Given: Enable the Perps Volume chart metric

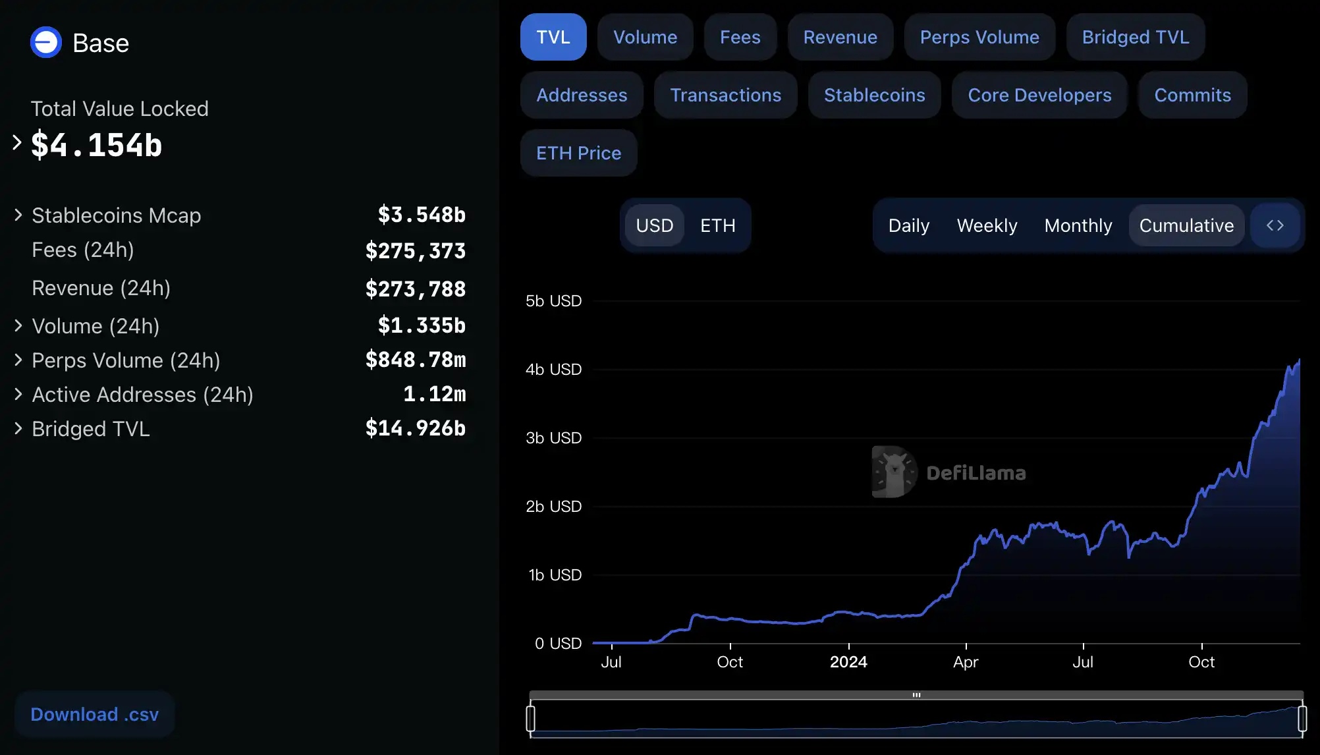Looking at the screenshot, I should (x=979, y=37).
